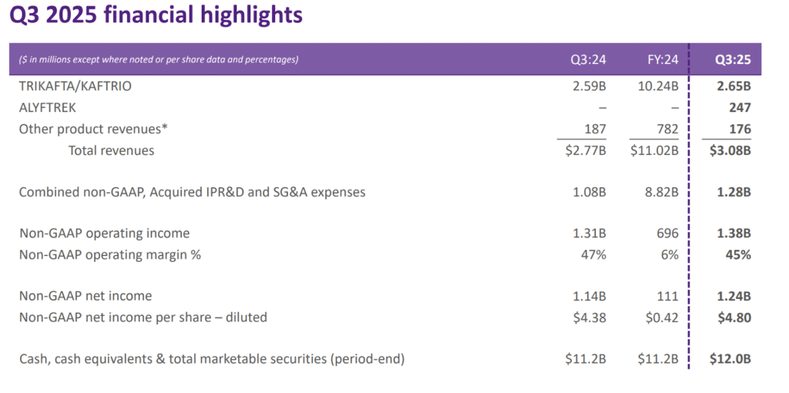Click the Q3:25 total revenues value $3.08B
Image resolution: width=789 pixels, height=393 pixels.
pyautogui.click(x=730, y=151)
